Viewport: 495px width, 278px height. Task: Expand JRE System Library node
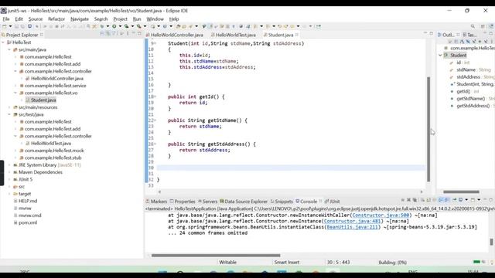click(9, 164)
